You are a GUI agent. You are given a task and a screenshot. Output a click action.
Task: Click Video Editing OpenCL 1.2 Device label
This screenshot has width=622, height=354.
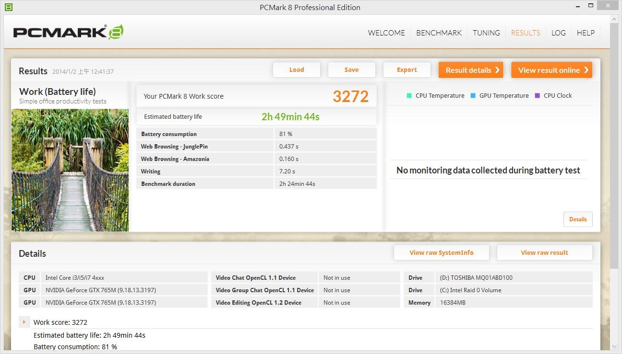tap(259, 303)
